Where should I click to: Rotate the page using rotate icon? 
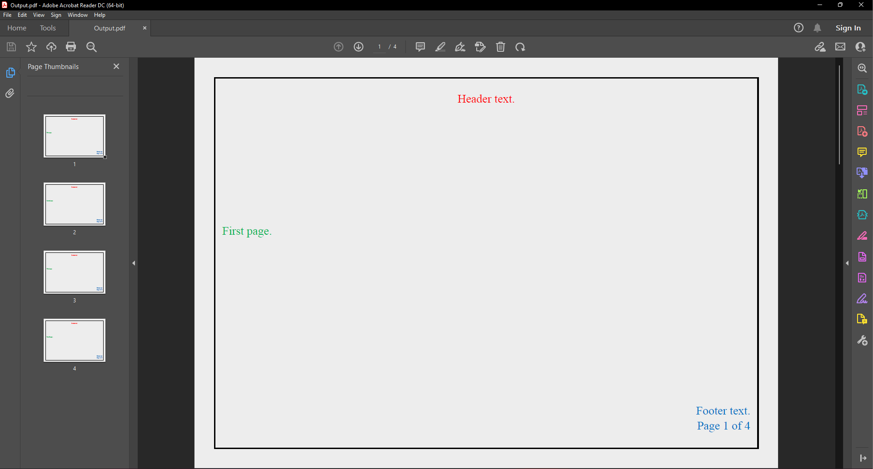point(520,47)
